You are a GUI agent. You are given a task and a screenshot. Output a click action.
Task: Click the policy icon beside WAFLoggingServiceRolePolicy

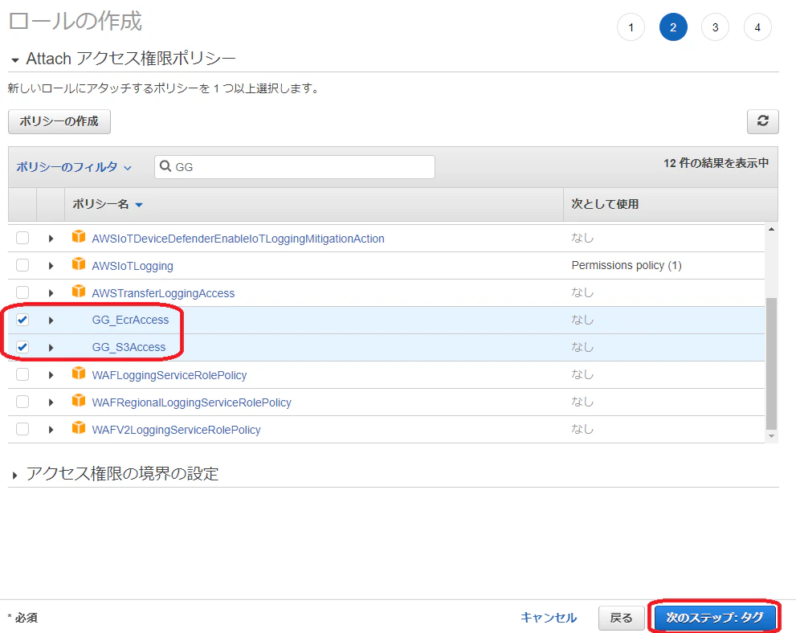79,373
